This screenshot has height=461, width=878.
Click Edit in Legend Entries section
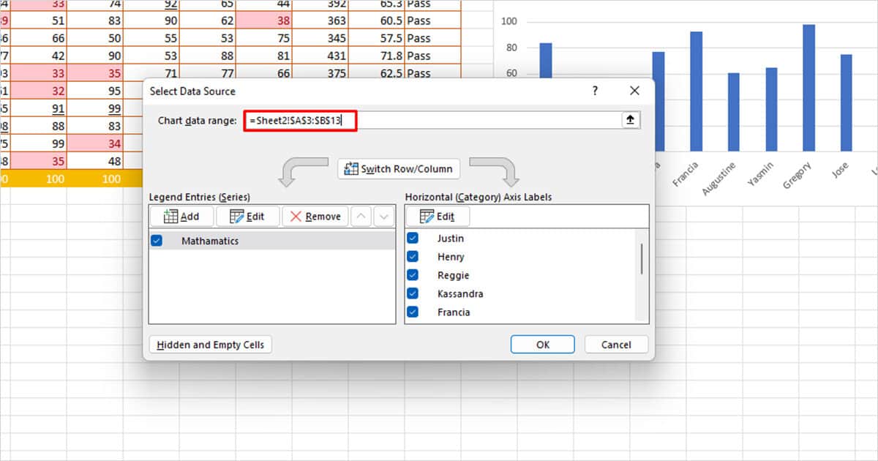point(247,217)
